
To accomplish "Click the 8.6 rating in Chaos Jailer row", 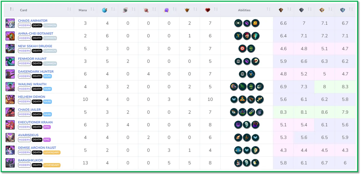I will 325,112.
